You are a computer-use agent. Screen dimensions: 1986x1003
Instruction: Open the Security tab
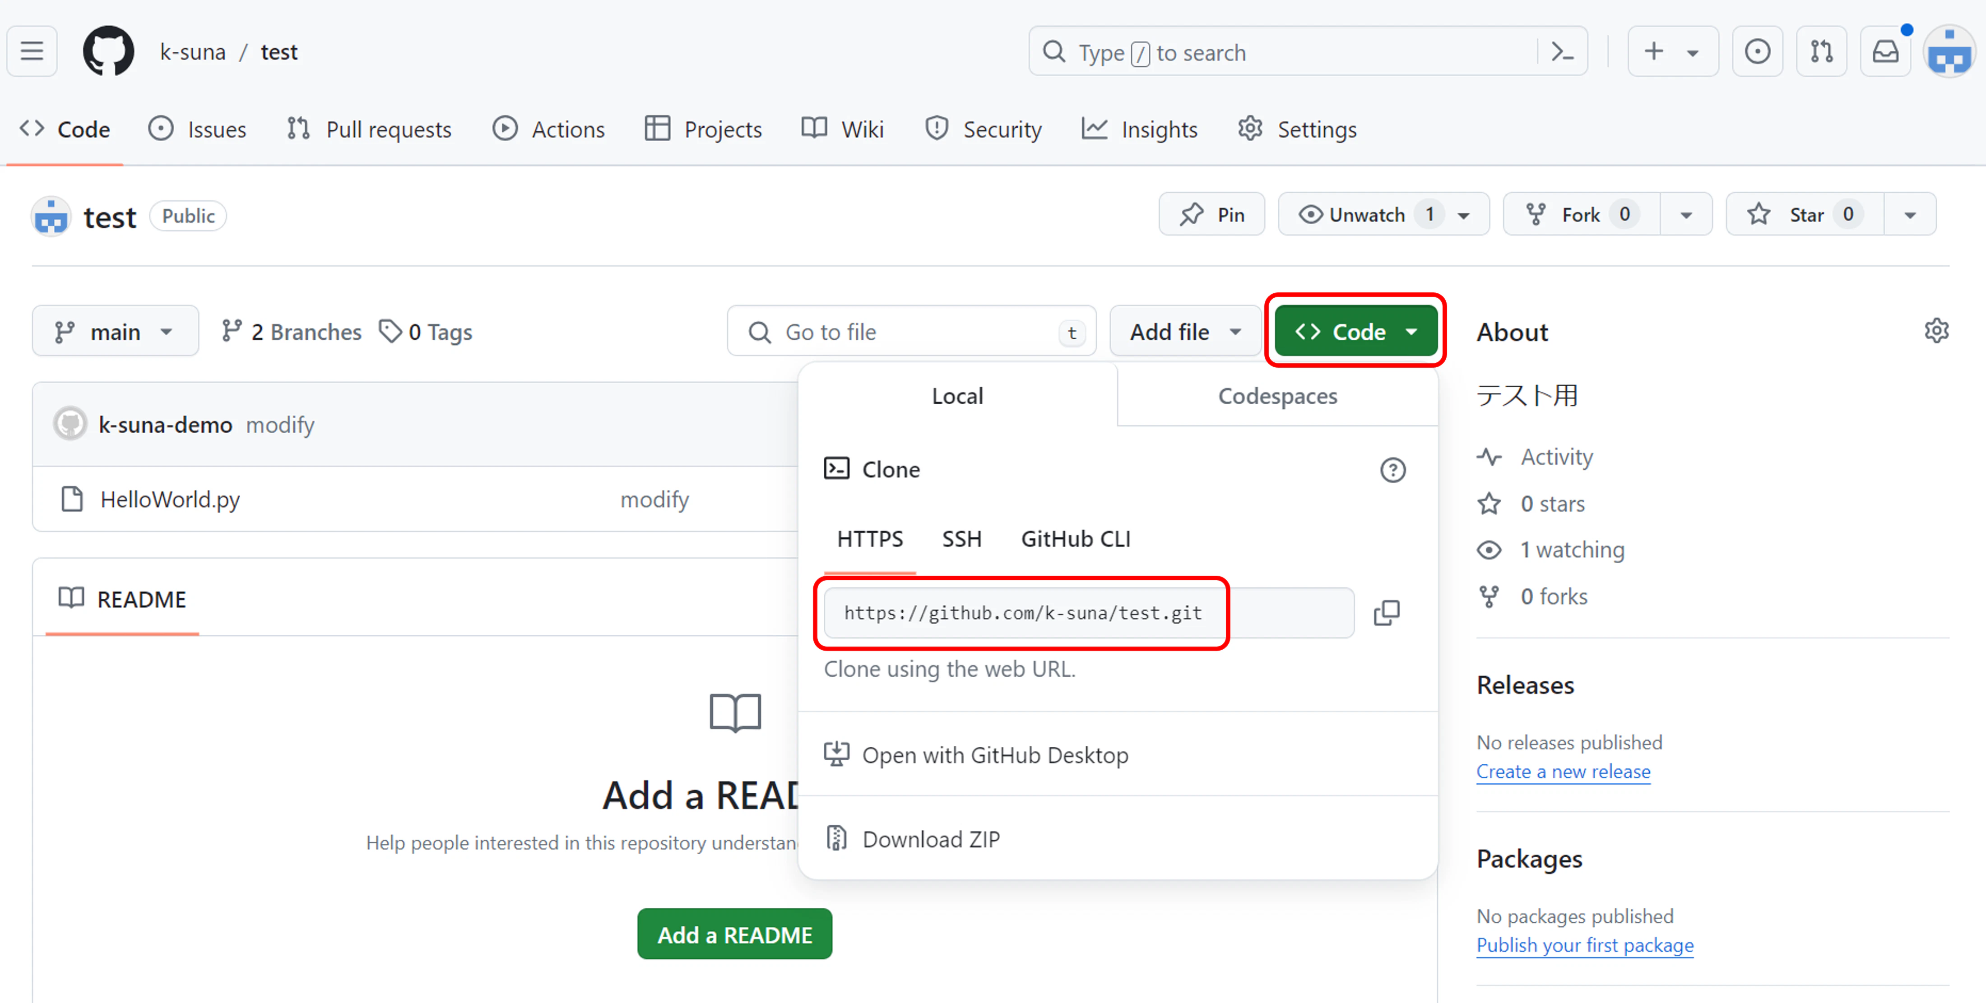coord(983,129)
